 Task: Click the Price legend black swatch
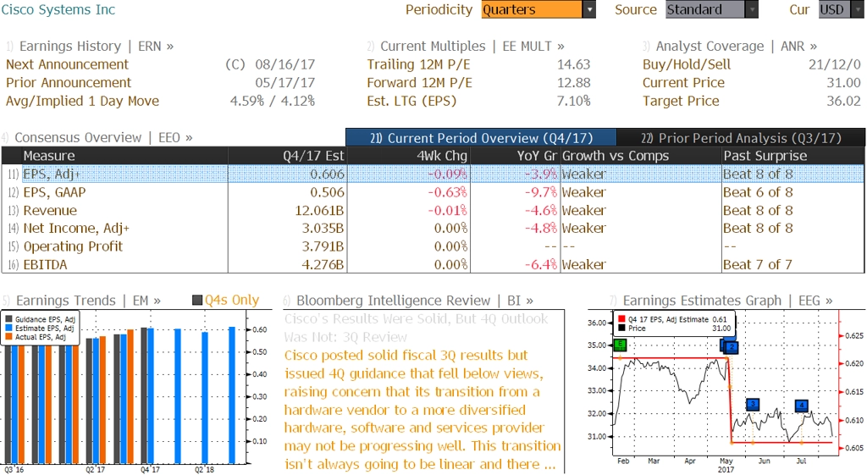pos(621,328)
